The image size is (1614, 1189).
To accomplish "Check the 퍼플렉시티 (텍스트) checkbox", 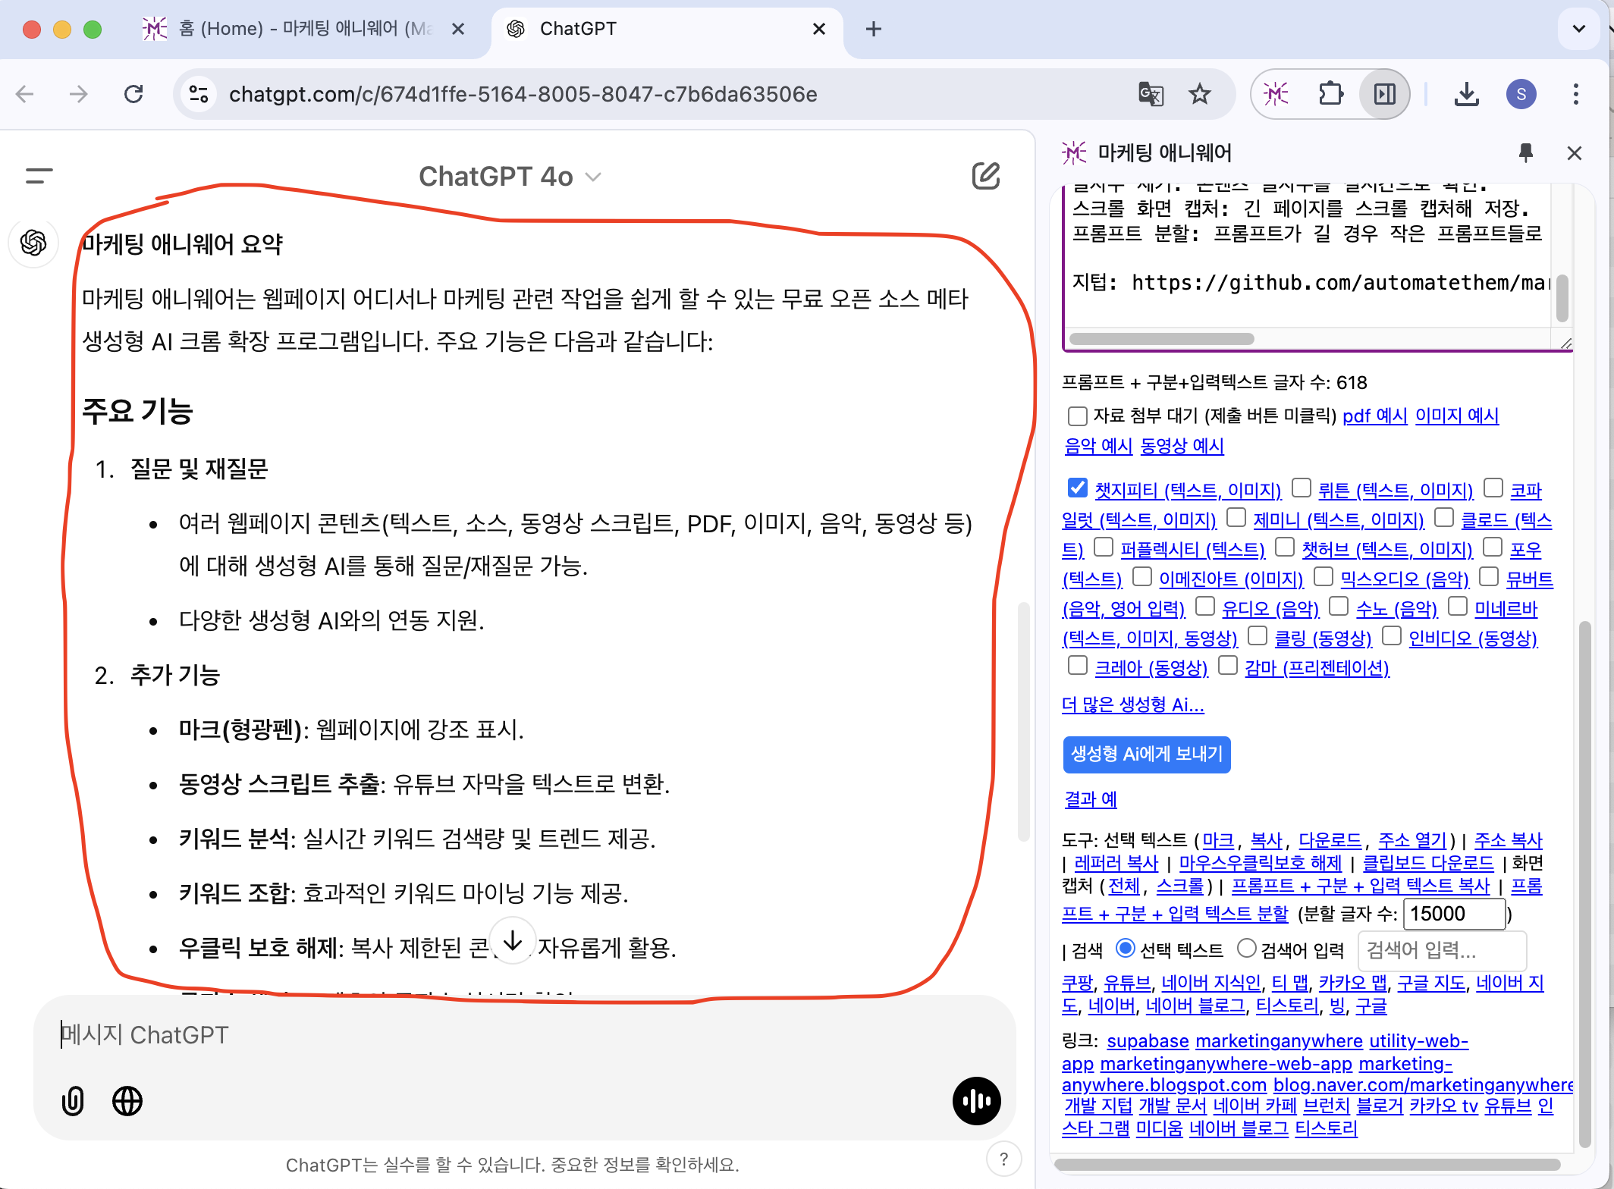I will click(x=1104, y=547).
